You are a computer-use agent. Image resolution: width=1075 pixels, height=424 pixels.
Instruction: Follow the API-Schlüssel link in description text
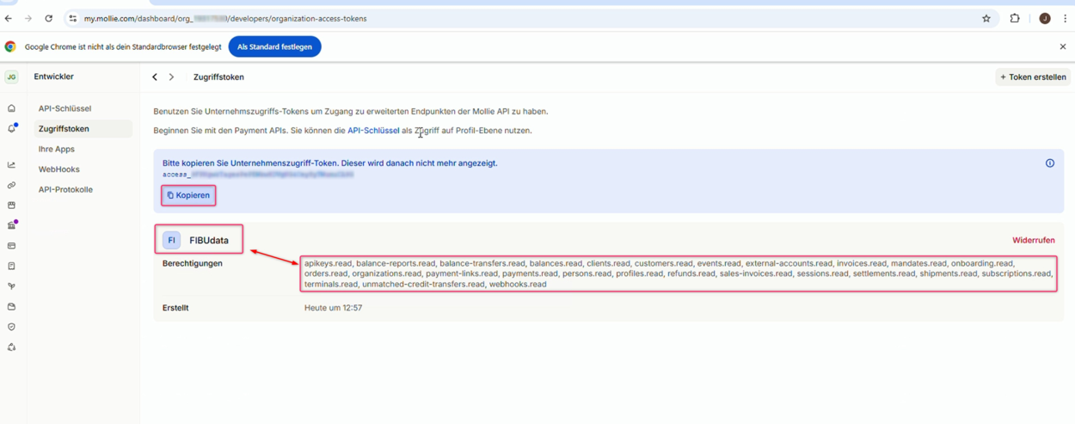373,131
